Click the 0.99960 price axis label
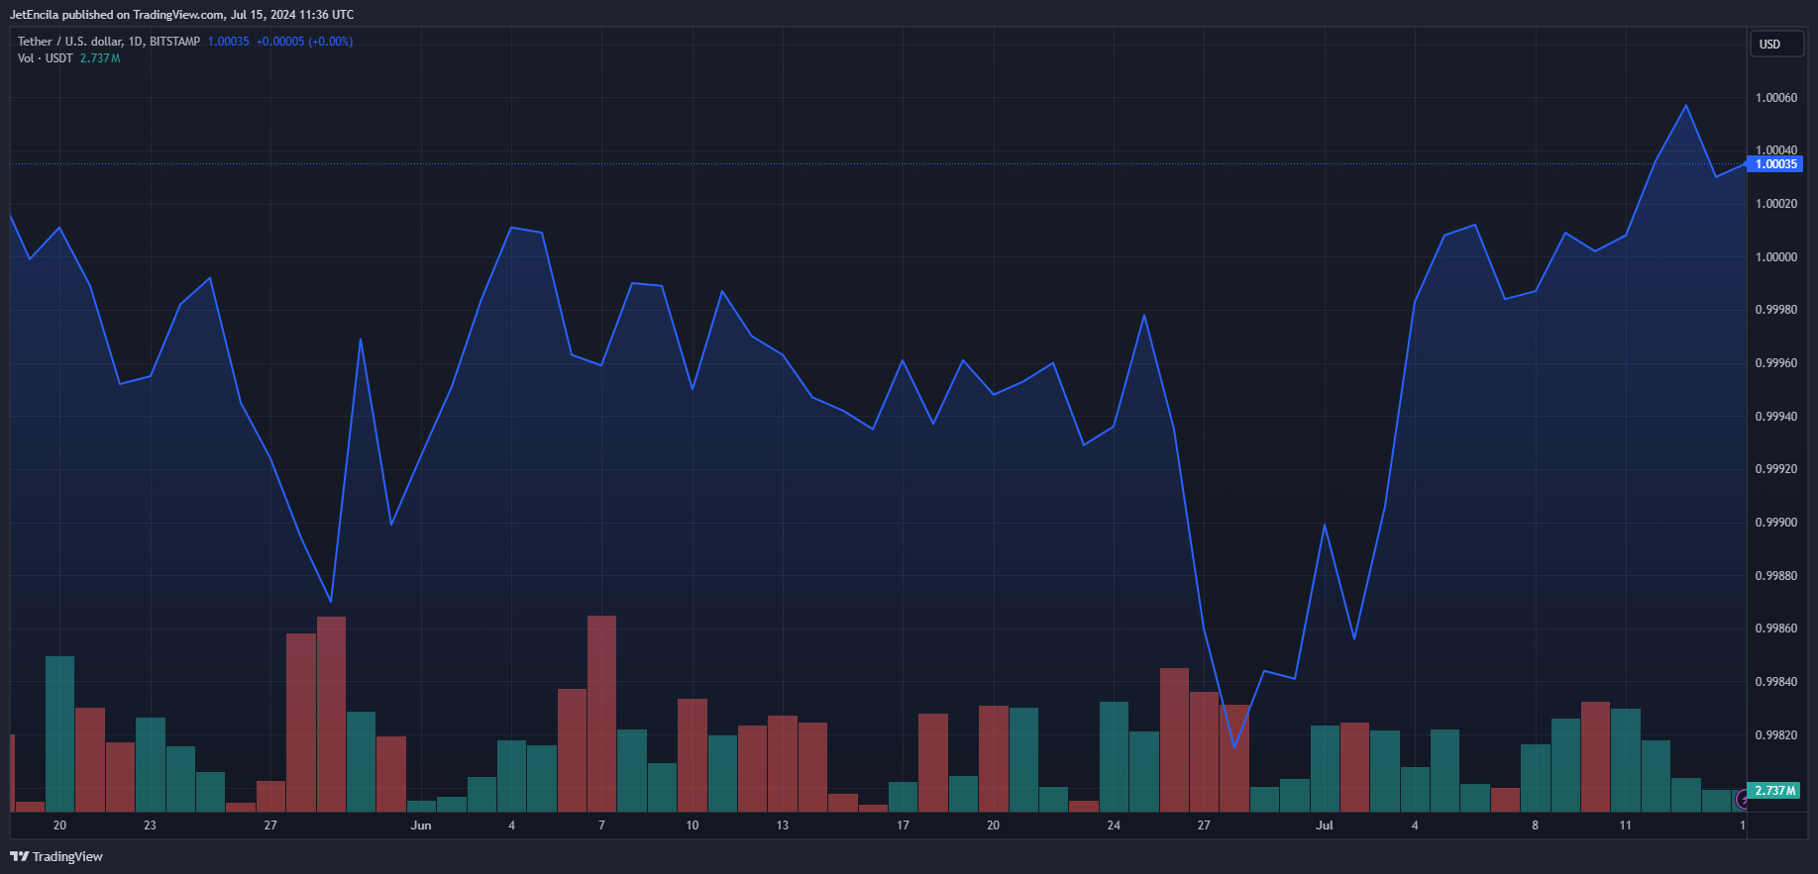 (1776, 363)
